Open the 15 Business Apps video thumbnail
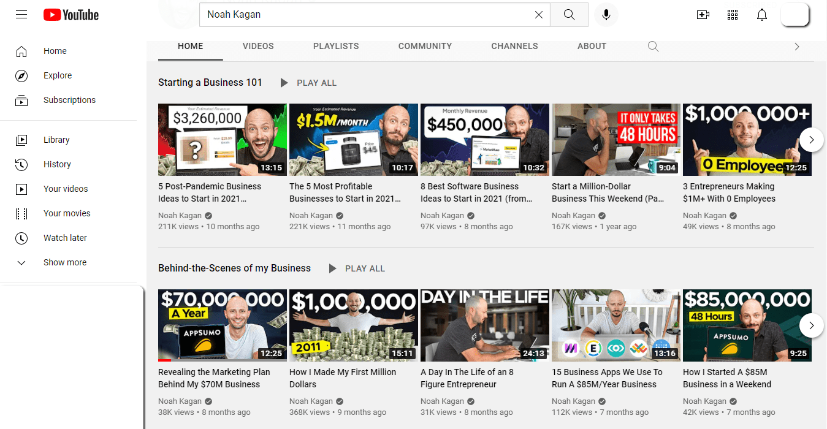The height and width of the screenshot is (429, 827). tap(616, 325)
